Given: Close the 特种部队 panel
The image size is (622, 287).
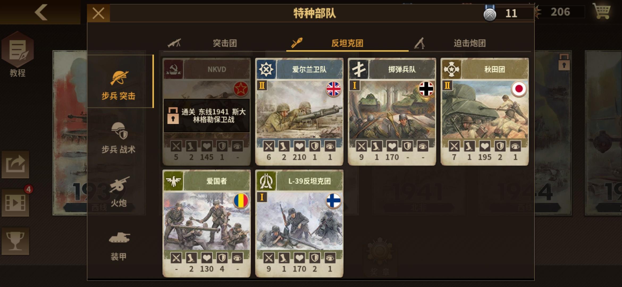Looking at the screenshot, I should [x=98, y=13].
